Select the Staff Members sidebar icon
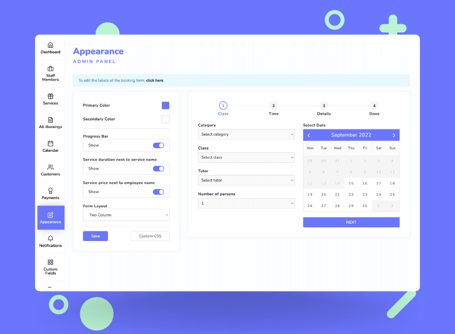The image size is (455, 334). point(50,73)
